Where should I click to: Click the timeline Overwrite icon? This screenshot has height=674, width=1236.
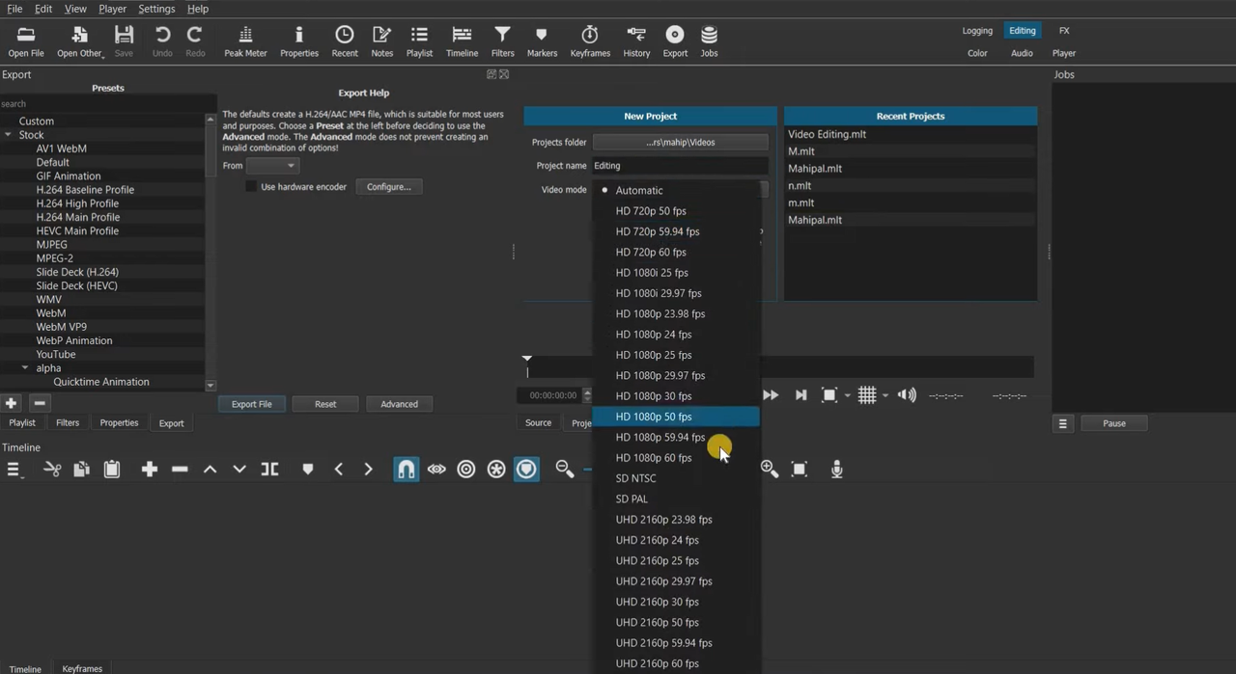point(239,470)
